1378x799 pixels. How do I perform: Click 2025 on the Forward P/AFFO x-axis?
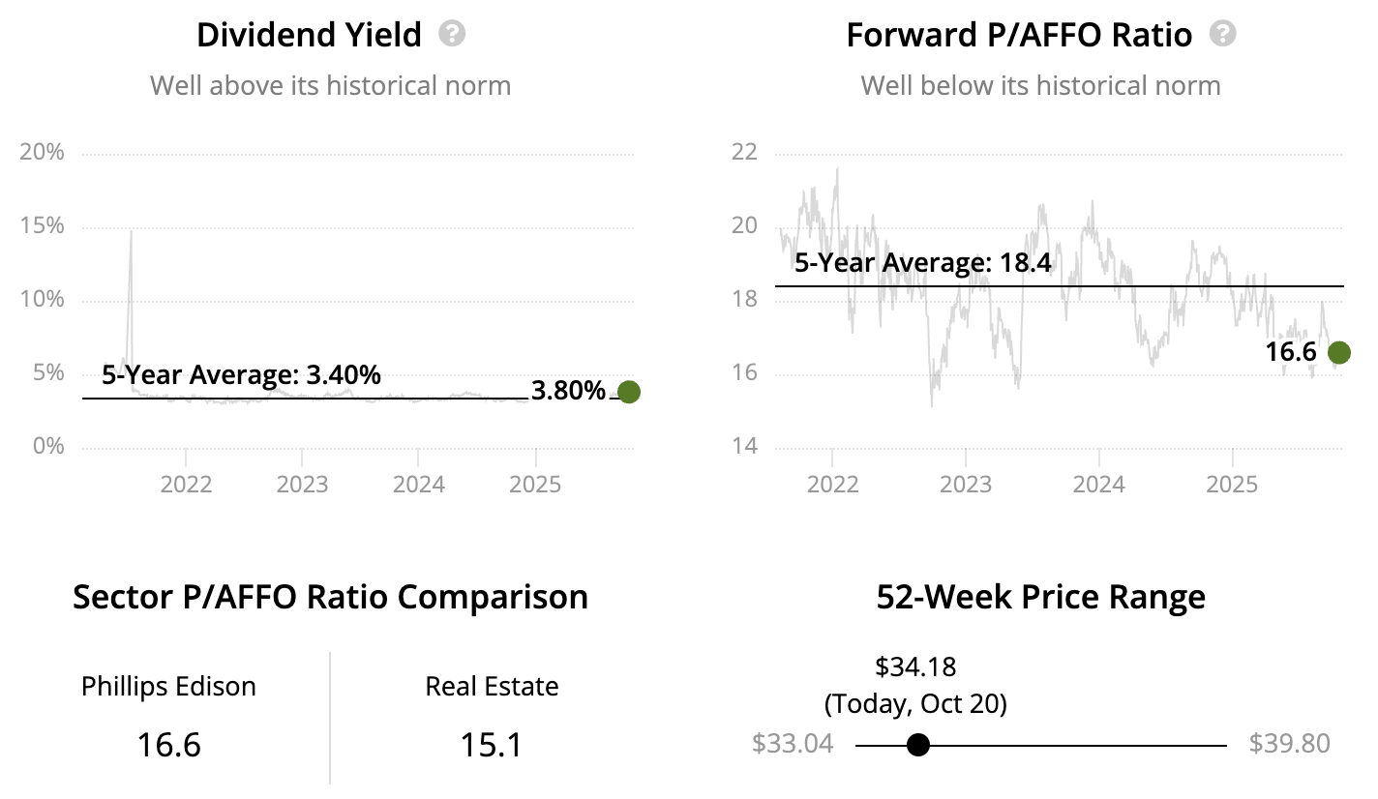[x=1232, y=484]
